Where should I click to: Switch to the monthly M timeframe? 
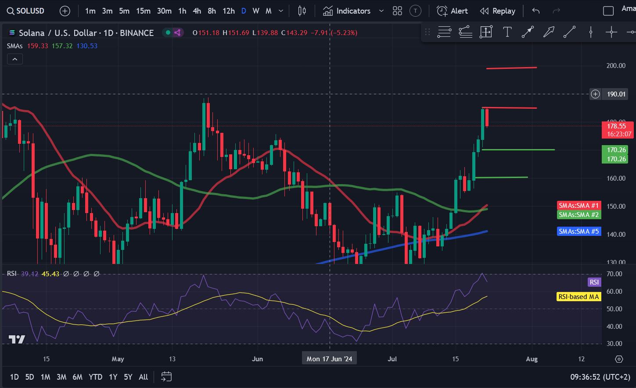(269, 11)
